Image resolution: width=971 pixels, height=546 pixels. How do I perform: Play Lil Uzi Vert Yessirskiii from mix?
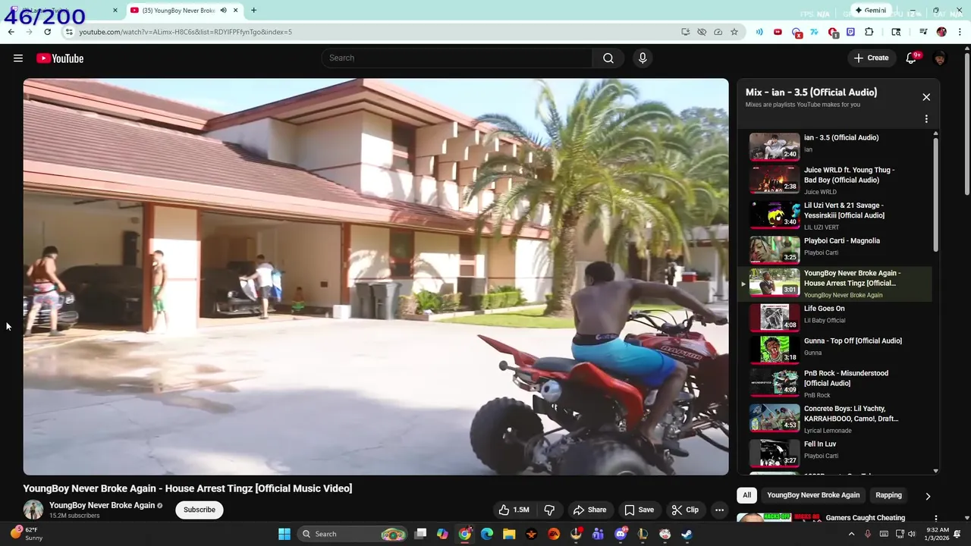coord(834,215)
